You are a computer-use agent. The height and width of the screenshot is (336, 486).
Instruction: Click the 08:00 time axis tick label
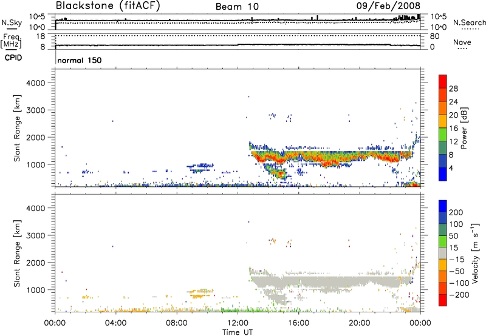point(177,323)
